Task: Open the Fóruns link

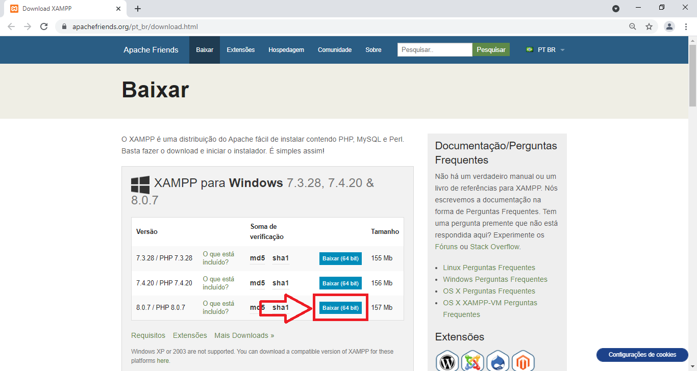Action: [446, 247]
